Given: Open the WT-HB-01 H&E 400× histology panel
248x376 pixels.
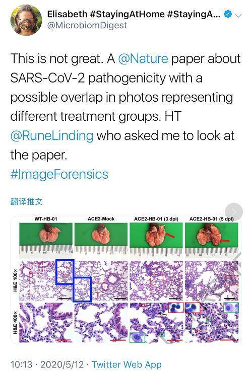Looking at the screenshot, I should tap(45, 323).
